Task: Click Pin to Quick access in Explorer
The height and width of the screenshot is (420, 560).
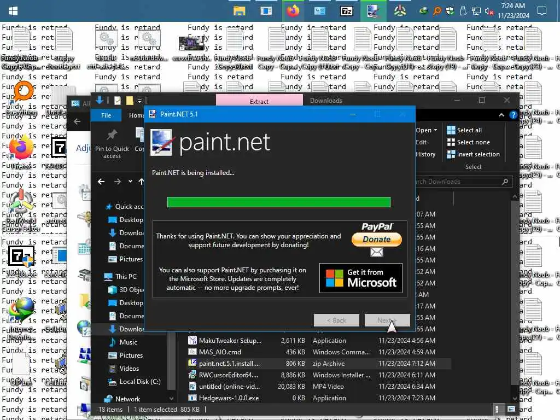Action: [x=112, y=144]
